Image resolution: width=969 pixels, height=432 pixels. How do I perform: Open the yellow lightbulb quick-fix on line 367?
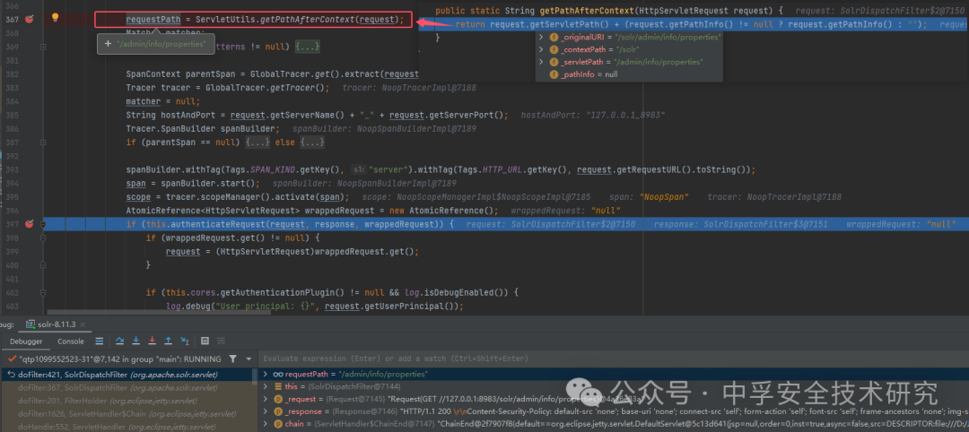click(55, 18)
